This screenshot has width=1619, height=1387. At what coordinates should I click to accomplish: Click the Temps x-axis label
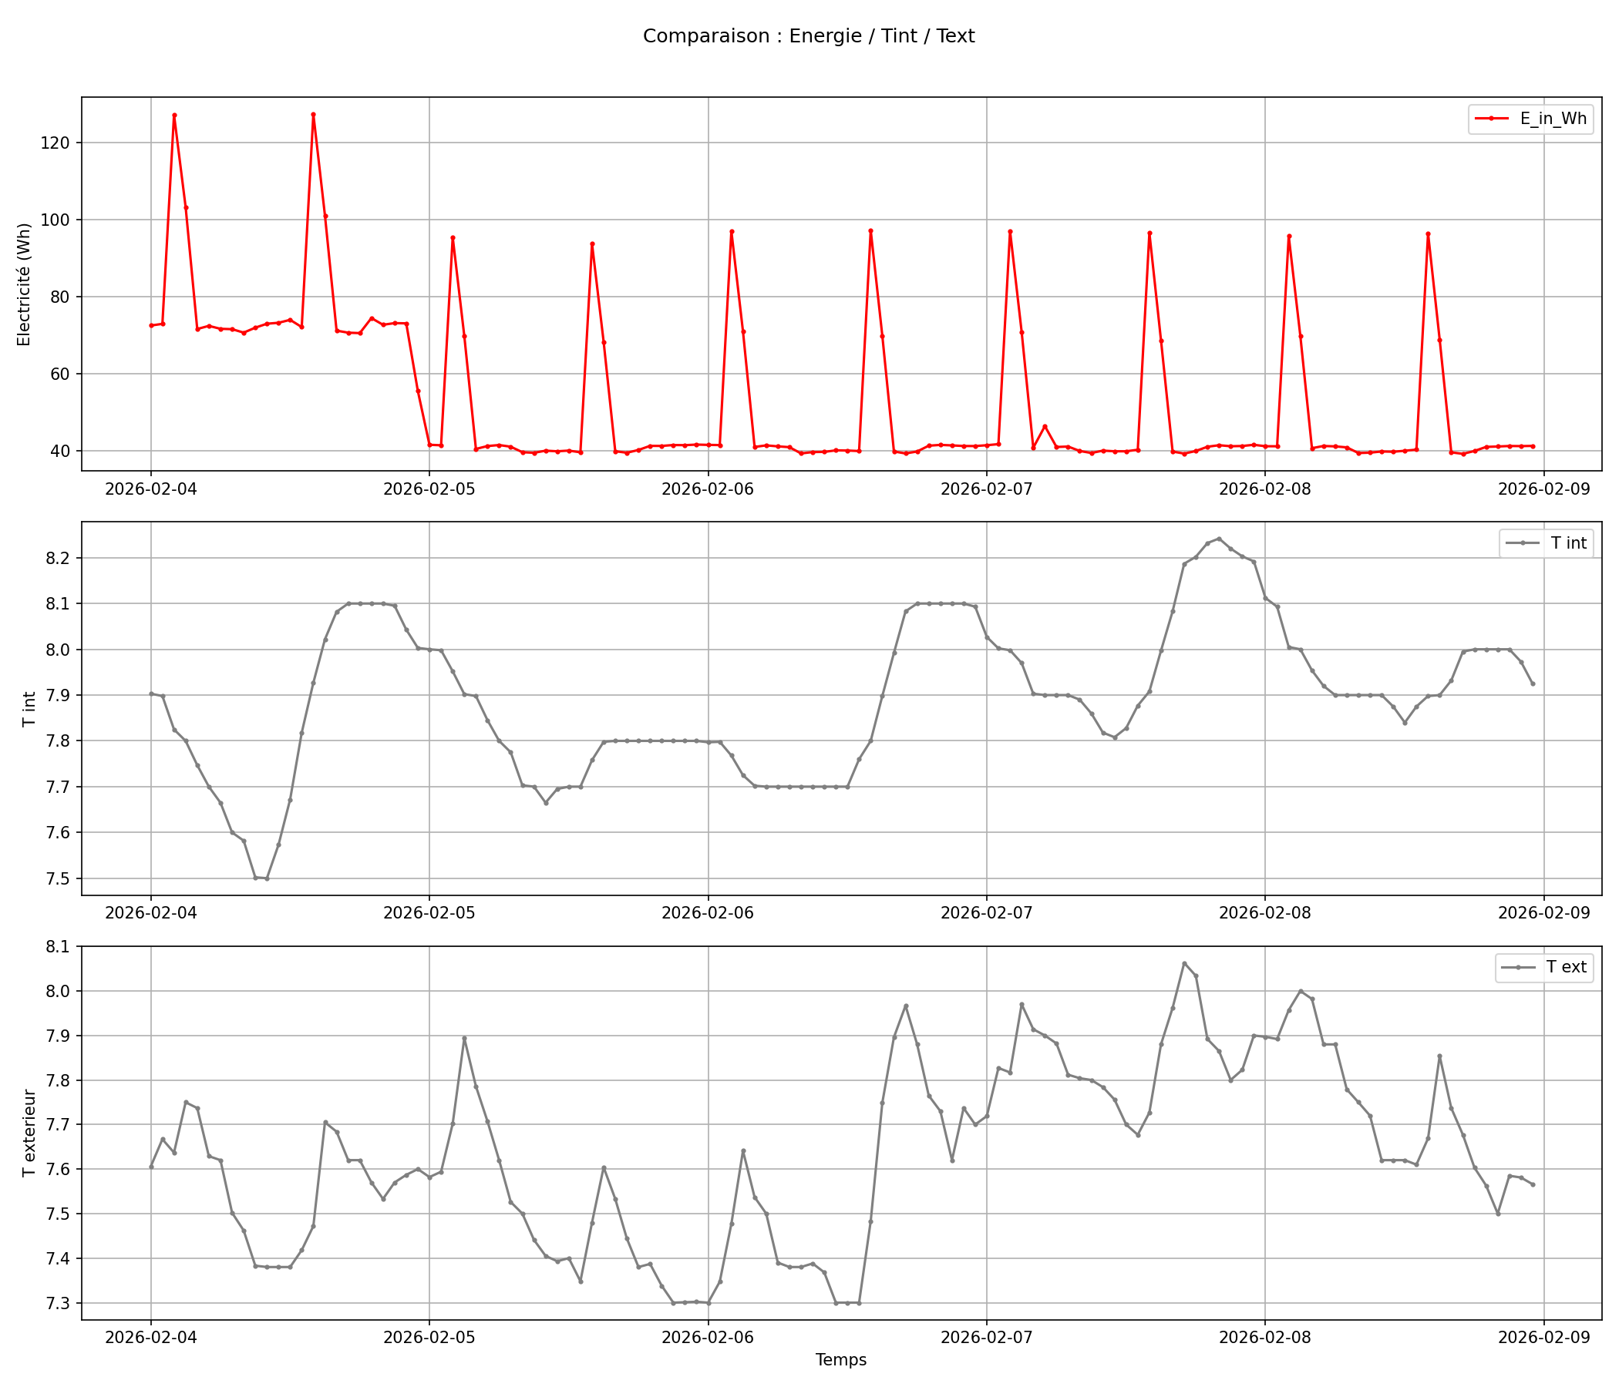click(841, 1360)
